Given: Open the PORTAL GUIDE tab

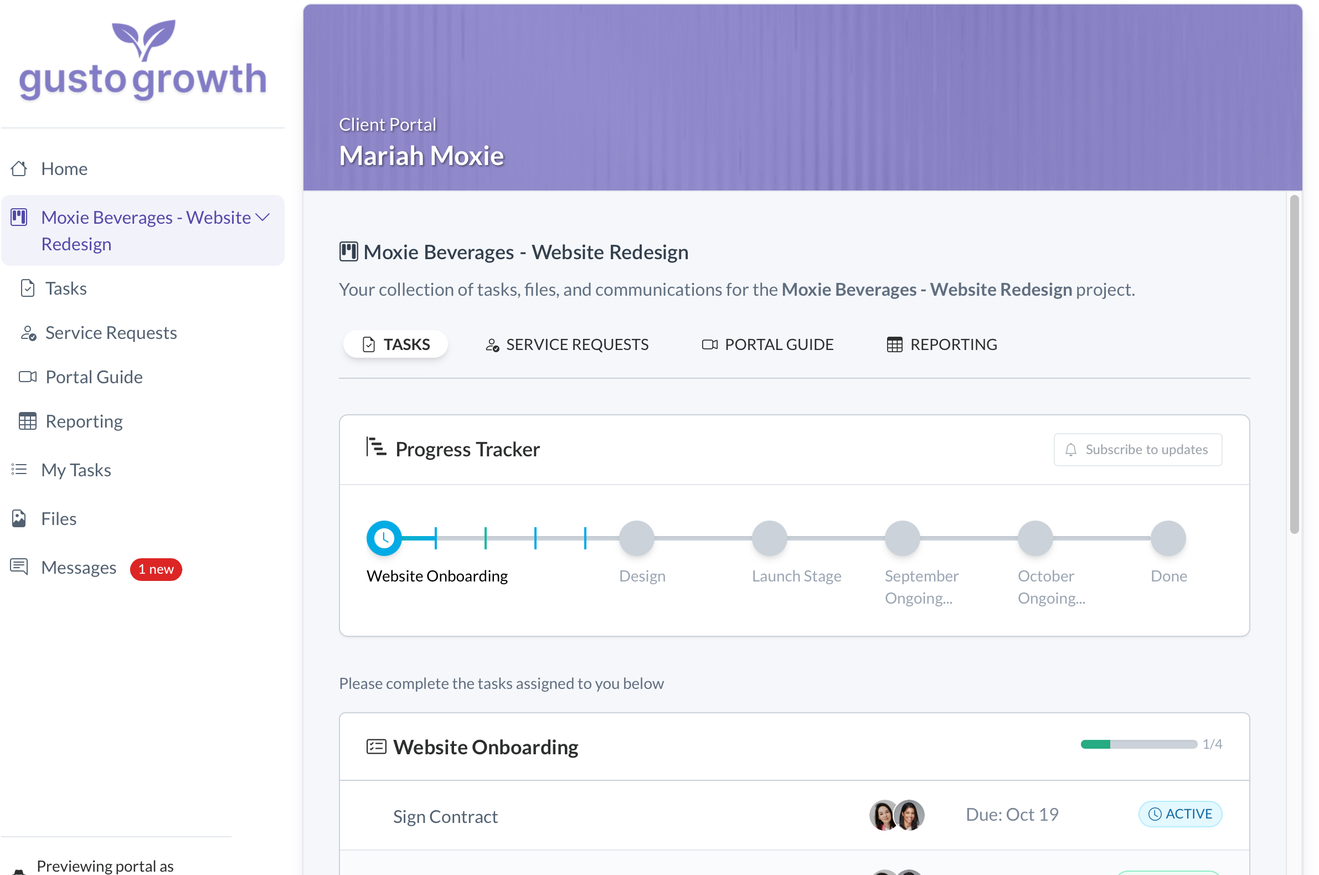Looking at the screenshot, I should 767,344.
